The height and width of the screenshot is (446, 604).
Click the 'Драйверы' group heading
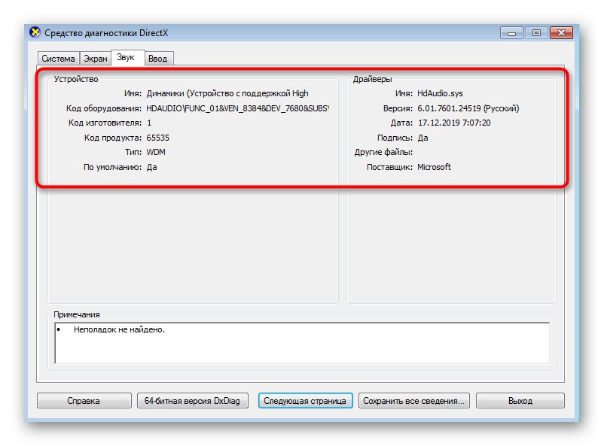pos(373,79)
